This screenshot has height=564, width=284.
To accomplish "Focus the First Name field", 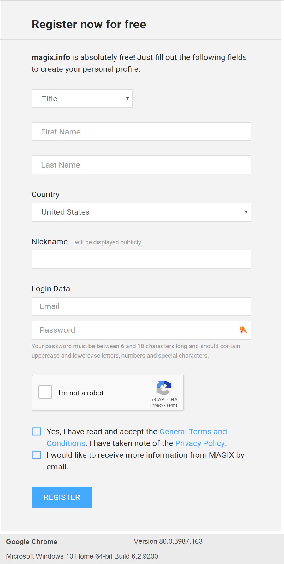I will pyautogui.click(x=141, y=132).
